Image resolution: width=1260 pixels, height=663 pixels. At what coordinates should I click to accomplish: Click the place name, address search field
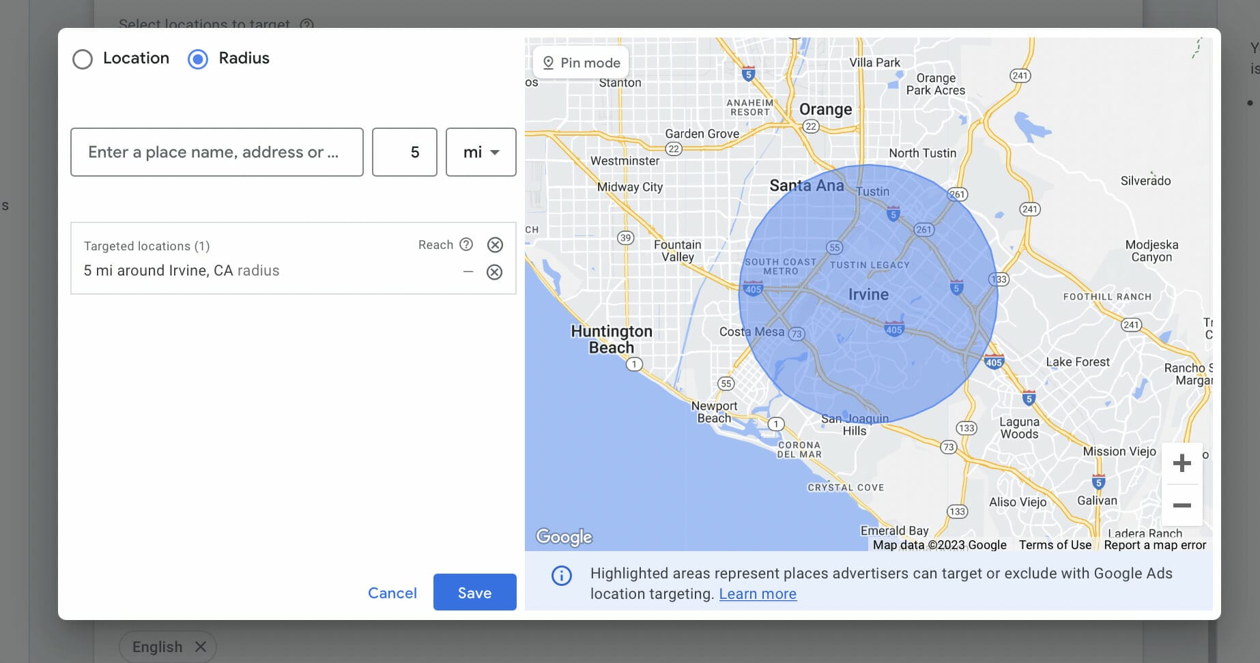click(216, 152)
